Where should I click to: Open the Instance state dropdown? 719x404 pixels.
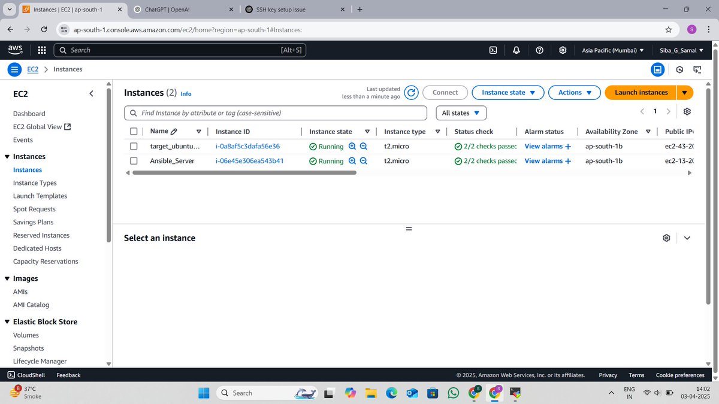coord(508,93)
